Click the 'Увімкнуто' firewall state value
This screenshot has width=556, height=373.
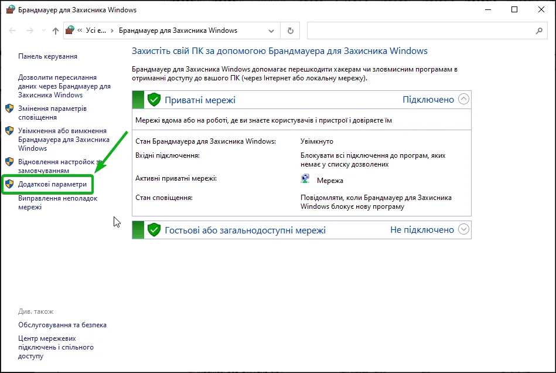click(316, 141)
